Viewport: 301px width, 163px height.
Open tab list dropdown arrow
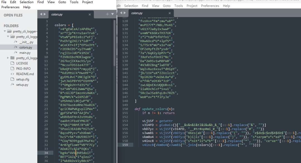click(x=113, y=14)
